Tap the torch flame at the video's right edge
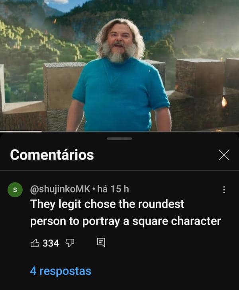Screen dimensions: 239x290 click(224, 102)
